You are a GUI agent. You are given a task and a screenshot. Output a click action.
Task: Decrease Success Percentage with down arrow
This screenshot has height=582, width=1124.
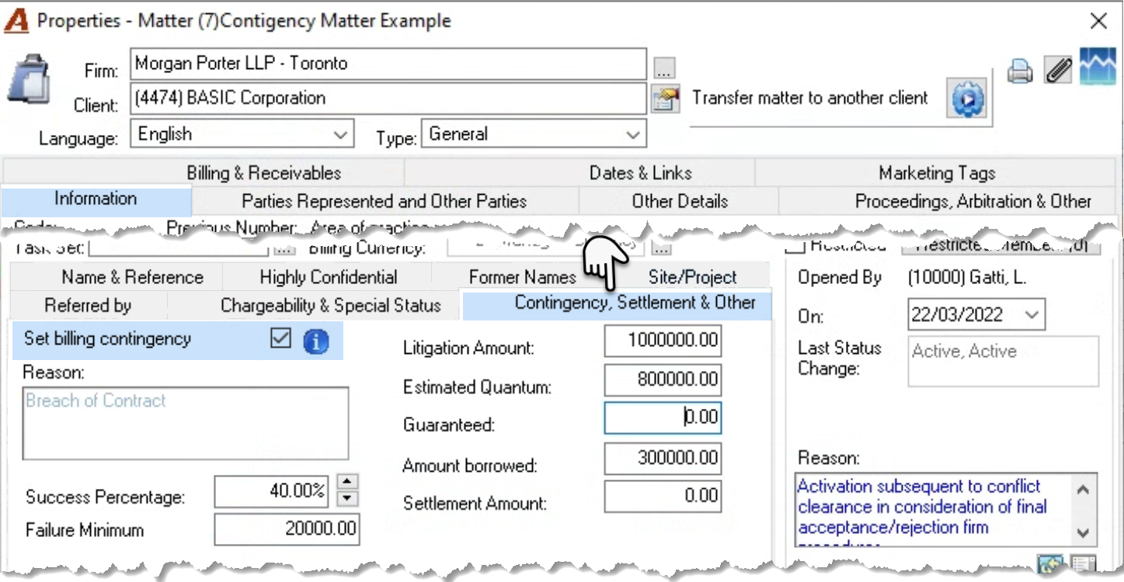349,499
